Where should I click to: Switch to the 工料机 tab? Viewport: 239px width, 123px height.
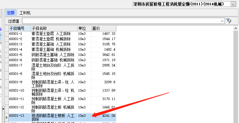coord(25,13)
